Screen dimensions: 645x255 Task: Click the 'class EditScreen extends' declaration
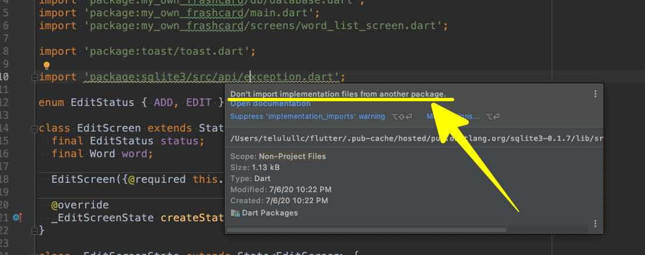pos(131,128)
